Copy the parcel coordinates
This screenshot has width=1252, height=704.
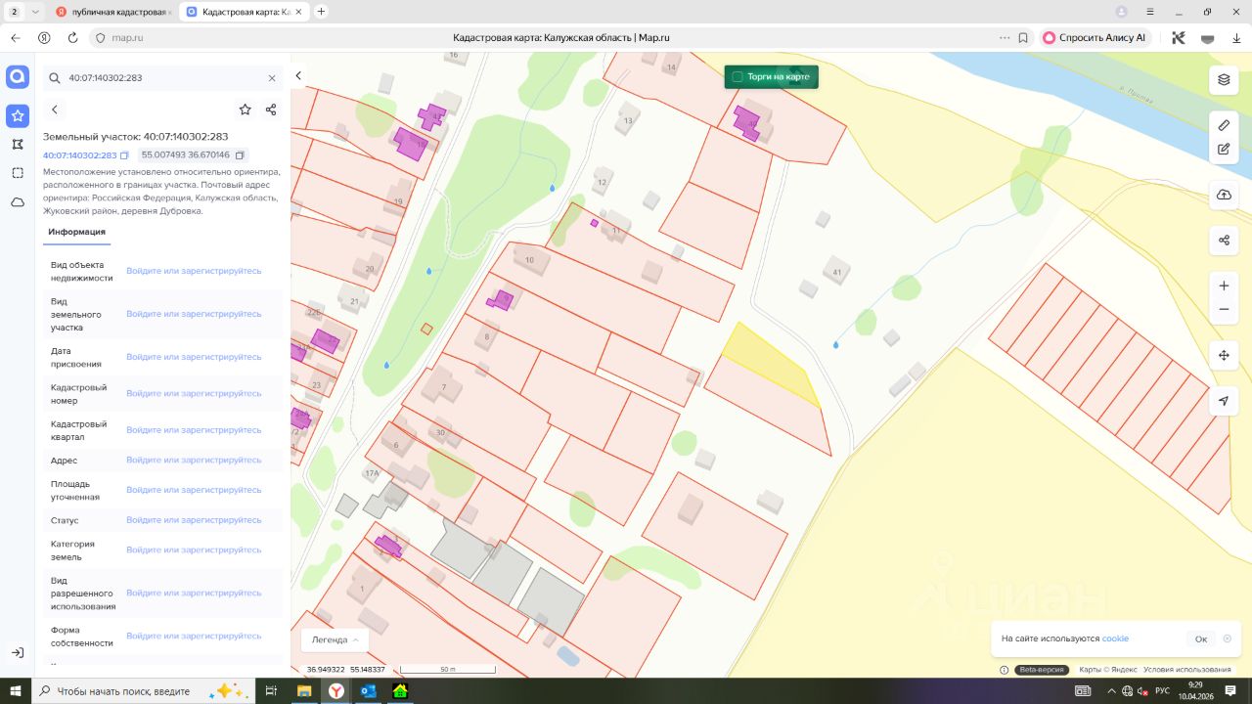point(241,155)
